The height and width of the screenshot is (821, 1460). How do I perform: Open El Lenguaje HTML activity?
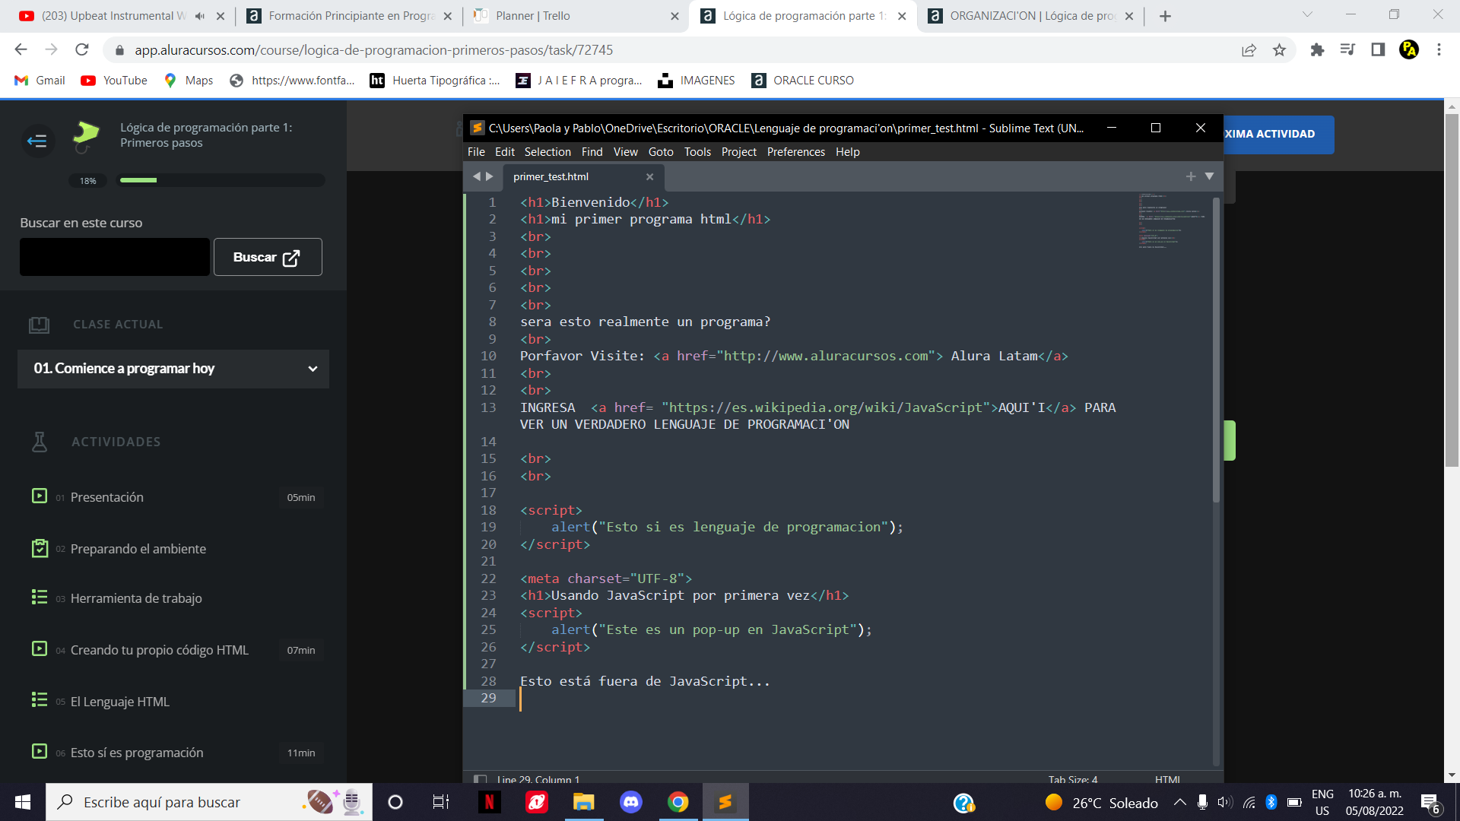(x=119, y=702)
